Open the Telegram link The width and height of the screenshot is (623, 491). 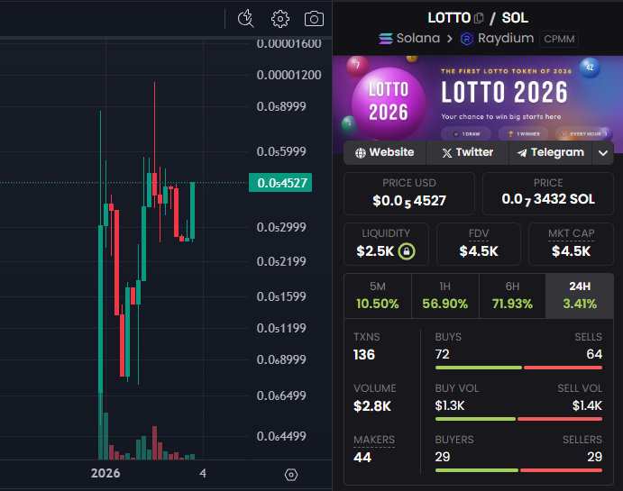point(551,152)
